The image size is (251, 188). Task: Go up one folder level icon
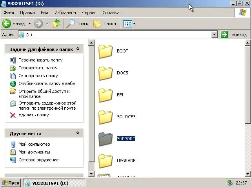[x=56, y=23]
